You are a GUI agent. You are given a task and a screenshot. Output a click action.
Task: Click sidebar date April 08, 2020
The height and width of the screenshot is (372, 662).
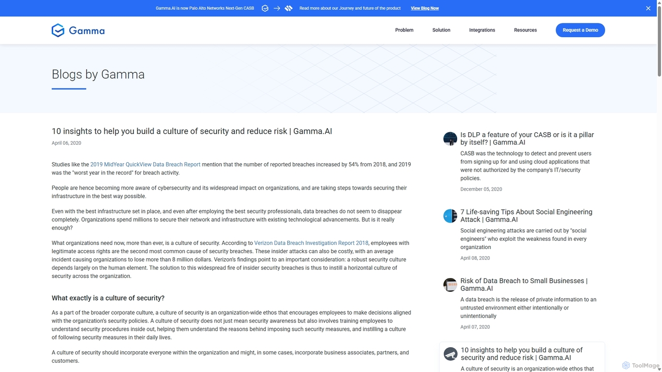point(475,258)
